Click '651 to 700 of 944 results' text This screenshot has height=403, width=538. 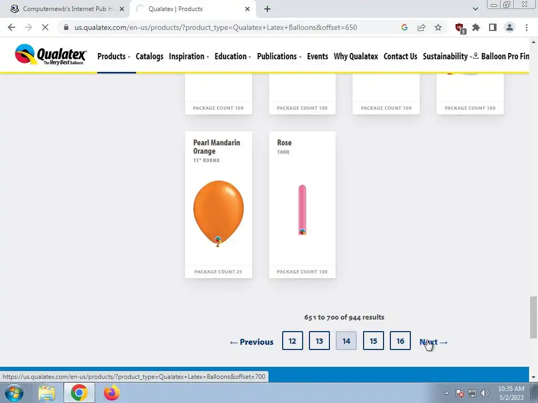tap(344, 317)
